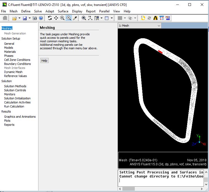Image resolution: width=209 pixels, height=192 pixels.
Task: Open the Define menu
Action: coord(26,11)
